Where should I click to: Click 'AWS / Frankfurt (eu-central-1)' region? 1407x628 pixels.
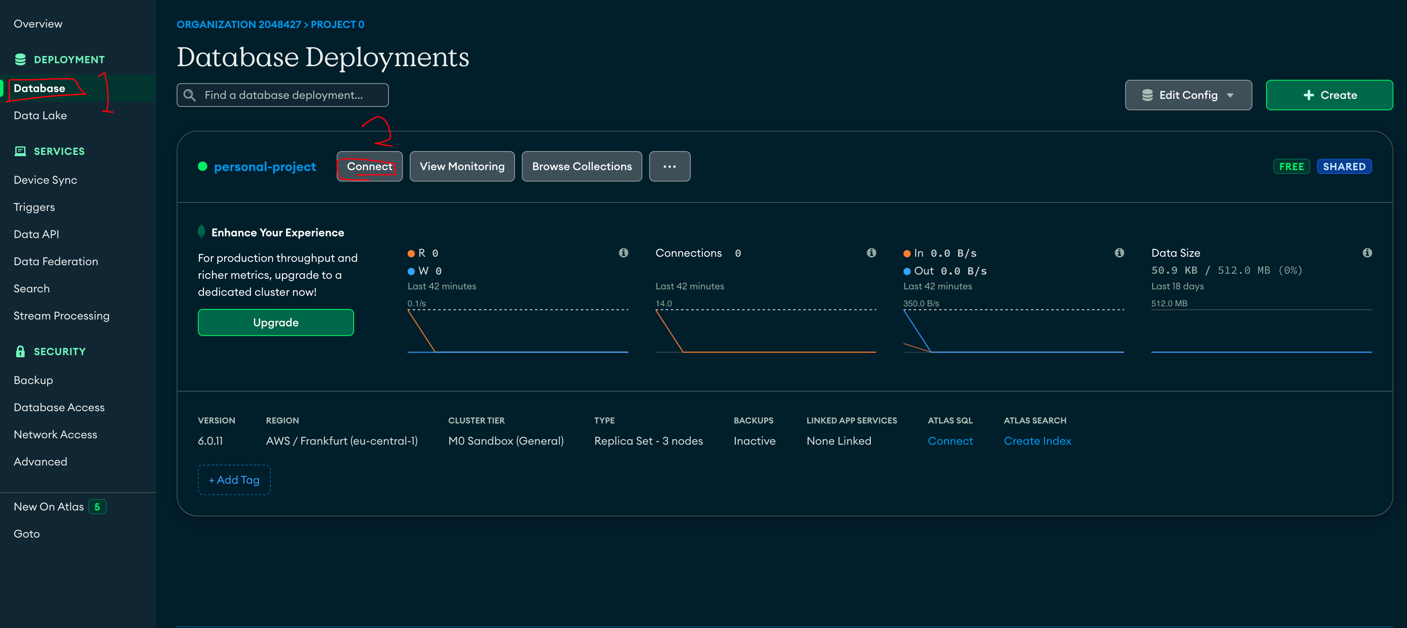342,441
